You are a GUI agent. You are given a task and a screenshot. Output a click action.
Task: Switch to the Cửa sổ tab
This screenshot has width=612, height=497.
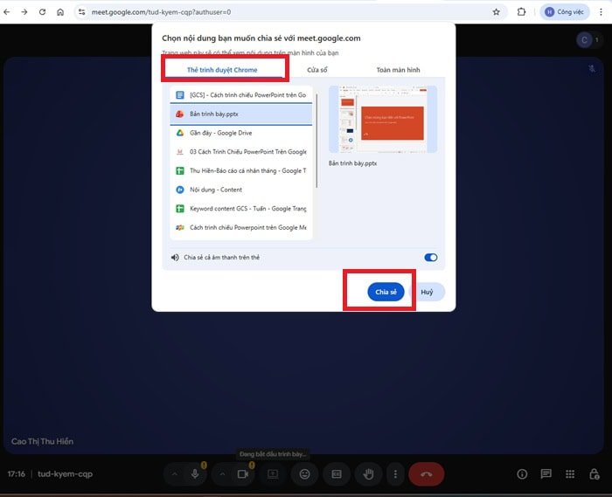316,70
